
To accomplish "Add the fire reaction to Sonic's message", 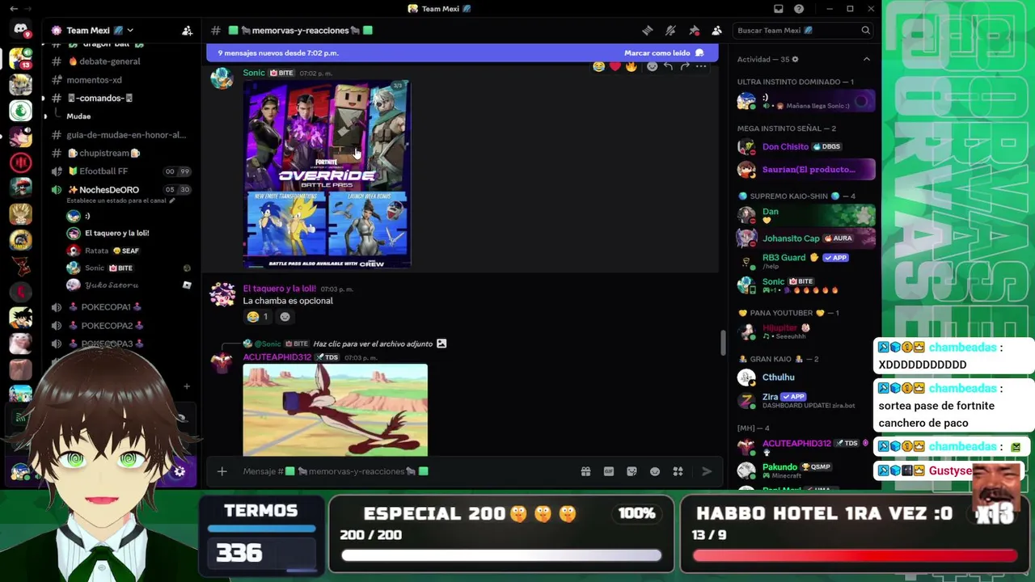I will tap(632, 66).
